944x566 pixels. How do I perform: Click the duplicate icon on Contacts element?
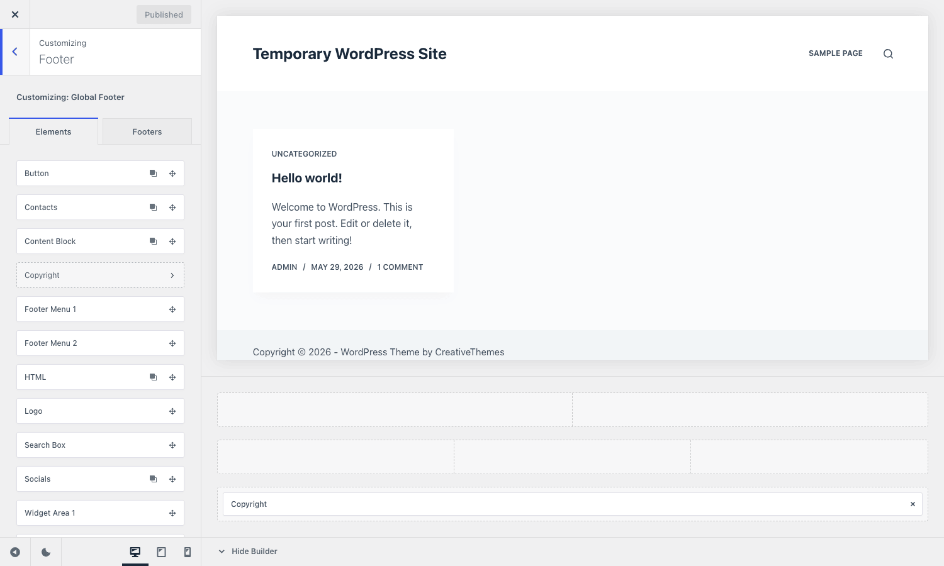[x=153, y=208]
